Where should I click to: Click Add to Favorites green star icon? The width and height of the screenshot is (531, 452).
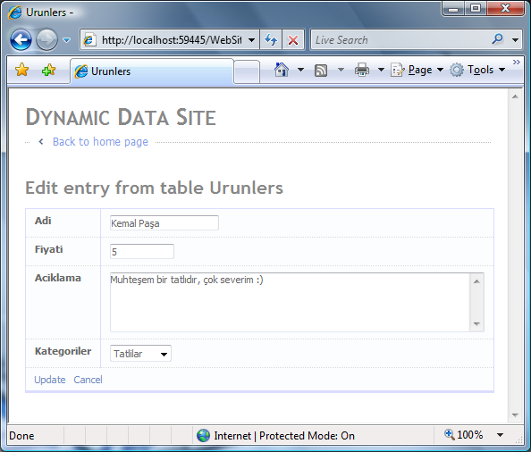coord(49,70)
